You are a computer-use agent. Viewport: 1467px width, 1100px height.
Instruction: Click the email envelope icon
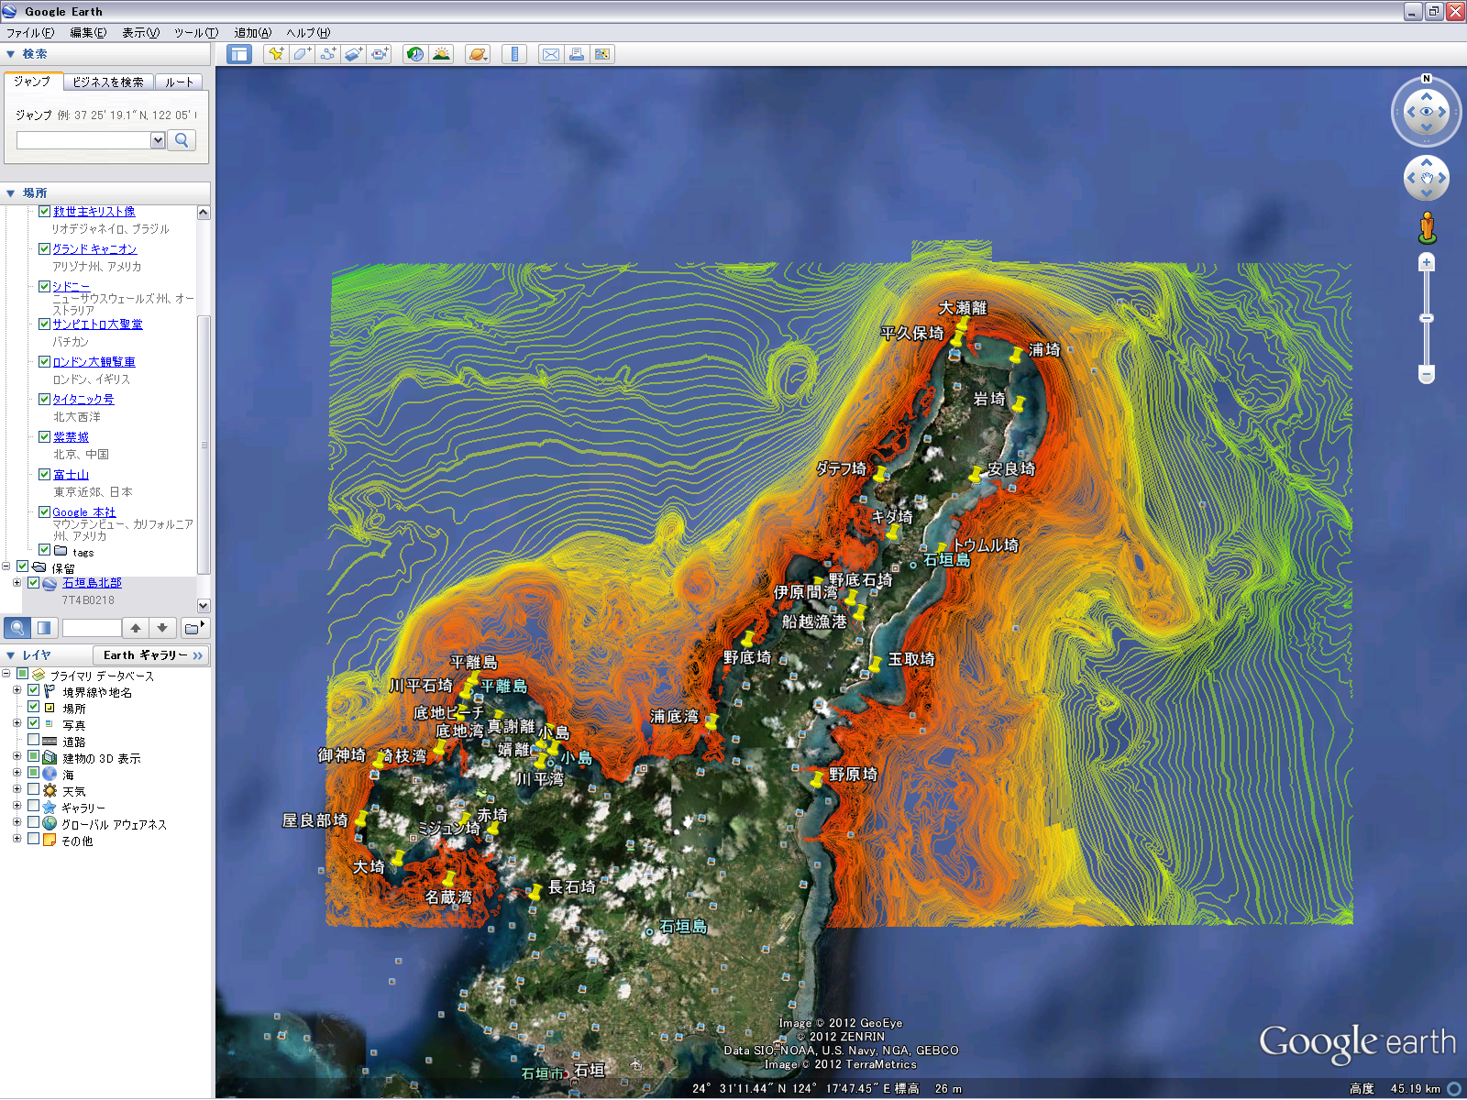point(550,54)
